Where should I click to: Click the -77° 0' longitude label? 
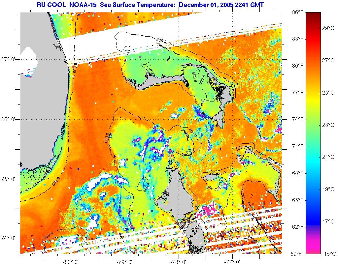[x=232, y=262]
